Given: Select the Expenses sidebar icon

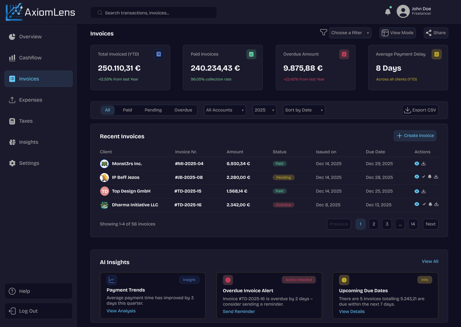Looking at the screenshot, I should (x=12, y=100).
